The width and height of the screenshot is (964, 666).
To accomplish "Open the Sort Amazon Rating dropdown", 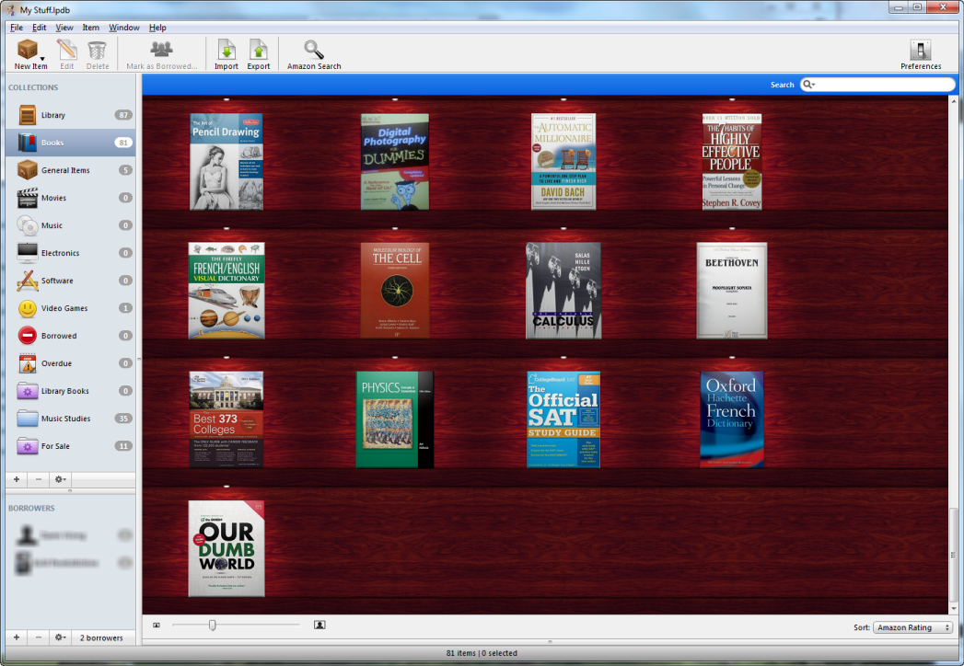I will (x=912, y=627).
